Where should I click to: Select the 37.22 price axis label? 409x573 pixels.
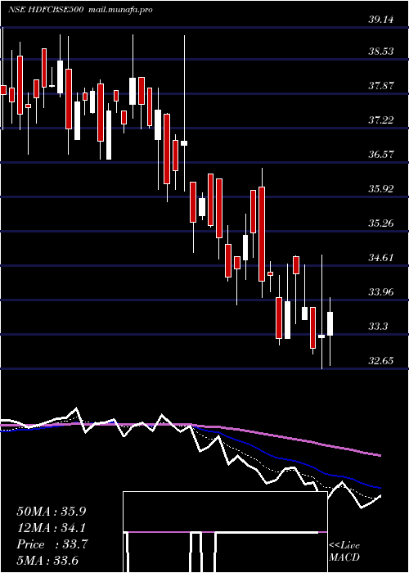(x=381, y=120)
